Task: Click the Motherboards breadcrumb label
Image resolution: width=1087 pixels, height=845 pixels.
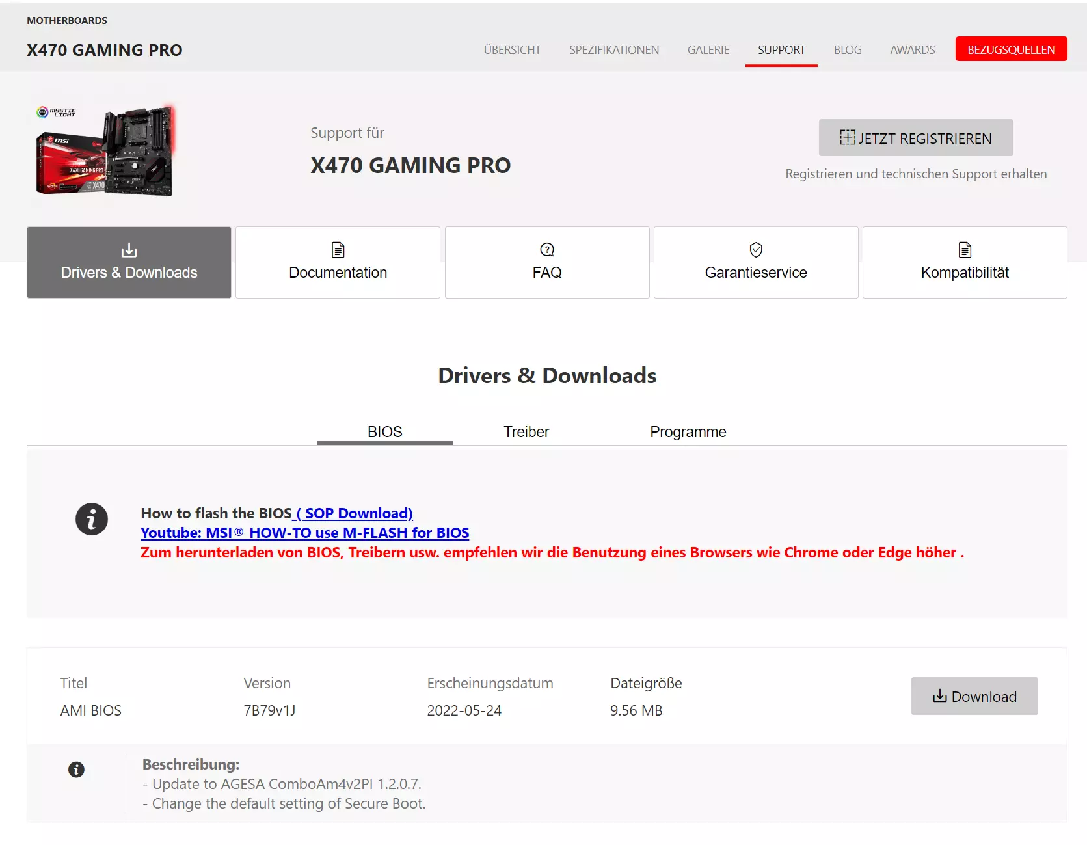Action: pos(67,21)
